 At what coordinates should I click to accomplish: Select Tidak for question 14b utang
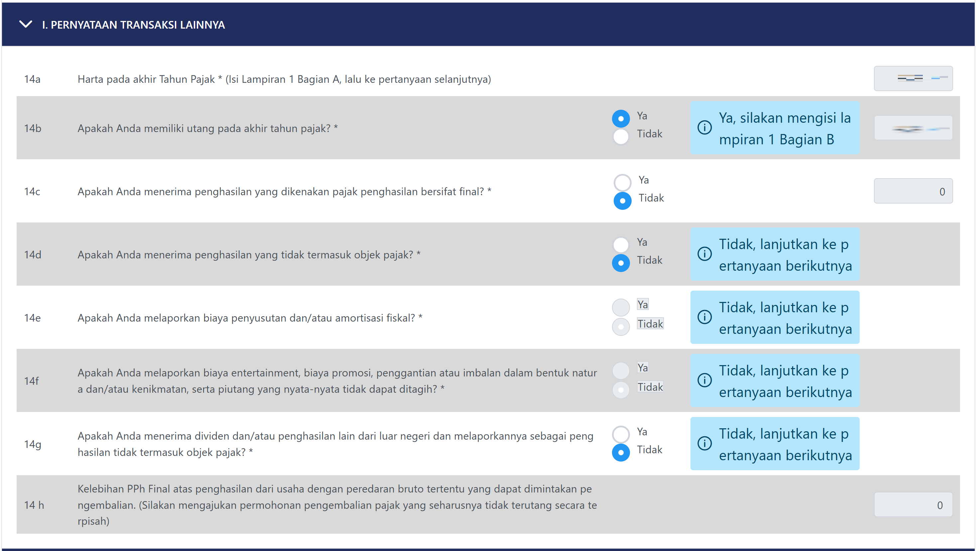tap(621, 137)
